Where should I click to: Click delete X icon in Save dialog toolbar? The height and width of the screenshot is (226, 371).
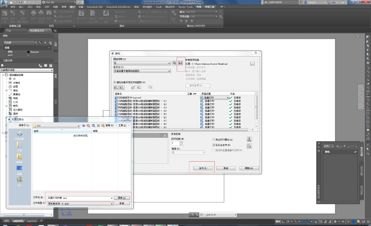point(98,126)
